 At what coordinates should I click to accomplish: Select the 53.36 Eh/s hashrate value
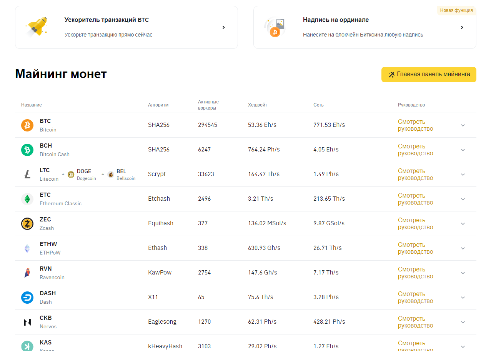coord(262,125)
